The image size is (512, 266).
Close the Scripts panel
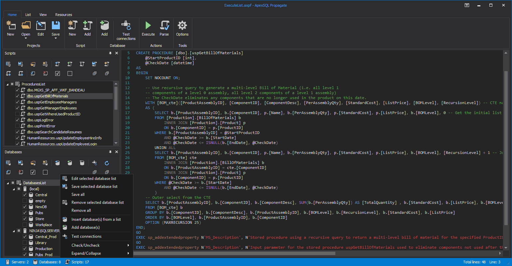pos(116,53)
